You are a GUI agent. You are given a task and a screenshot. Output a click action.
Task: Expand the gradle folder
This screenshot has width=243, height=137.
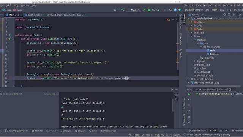191,33
